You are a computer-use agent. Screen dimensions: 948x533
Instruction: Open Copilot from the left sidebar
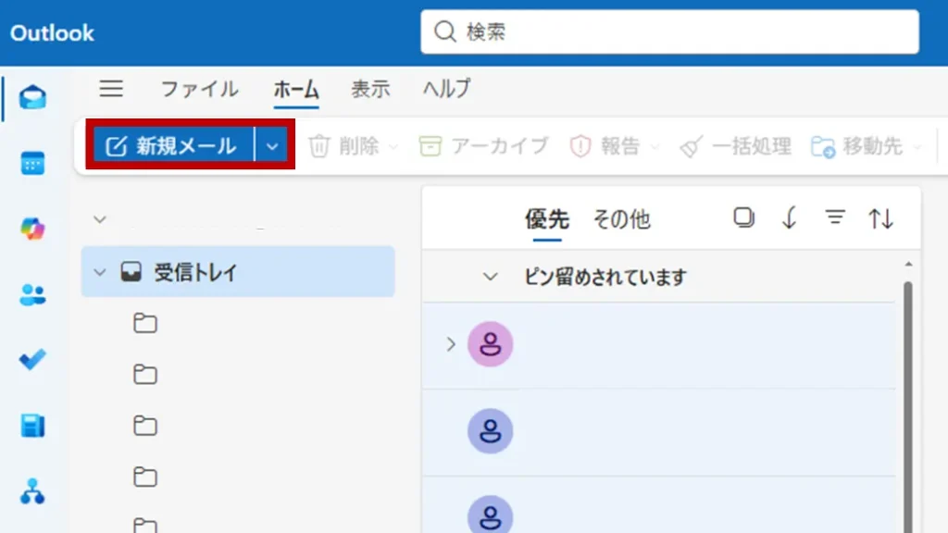tap(33, 229)
